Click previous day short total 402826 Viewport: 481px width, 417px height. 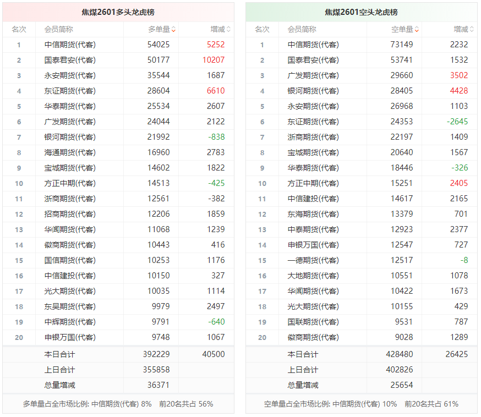(x=400, y=370)
